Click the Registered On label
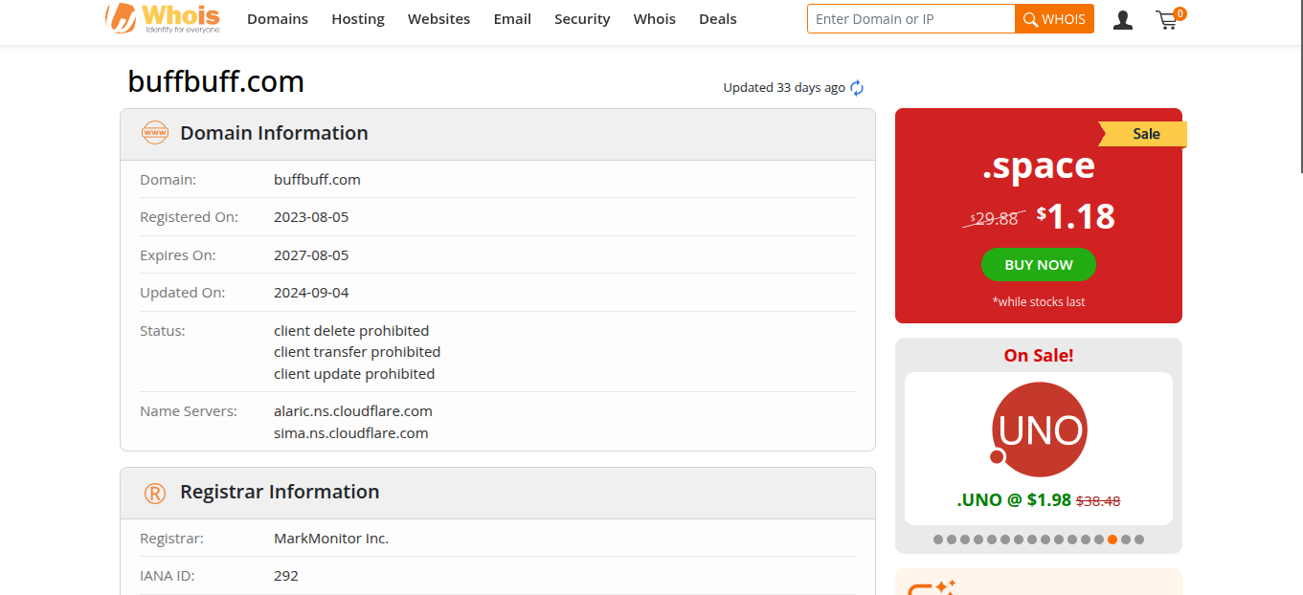1303x595 pixels. tap(189, 217)
